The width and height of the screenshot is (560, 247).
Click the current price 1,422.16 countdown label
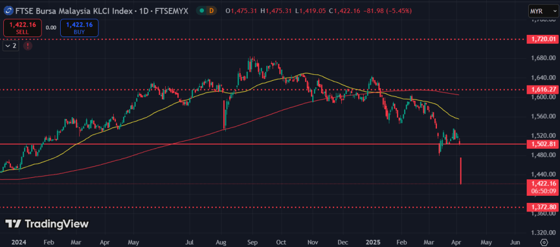541,187
